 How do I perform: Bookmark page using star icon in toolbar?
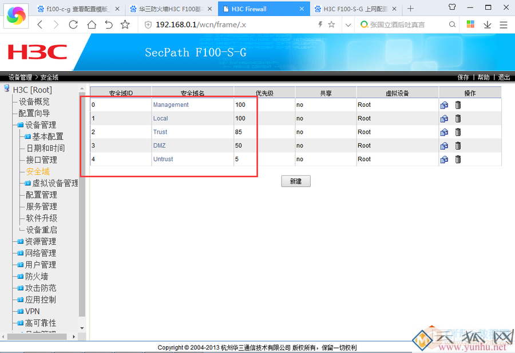(125, 25)
